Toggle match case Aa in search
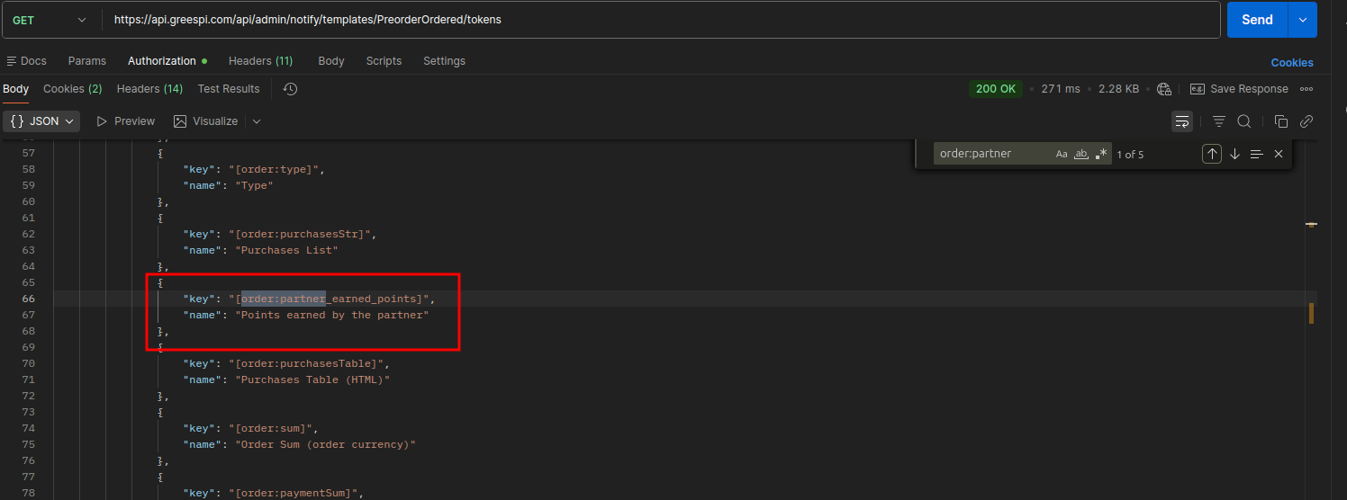Screen dimensions: 1347x500 click(1062, 154)
